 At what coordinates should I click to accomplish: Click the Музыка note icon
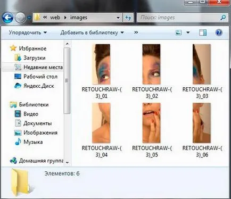[18, 142]
